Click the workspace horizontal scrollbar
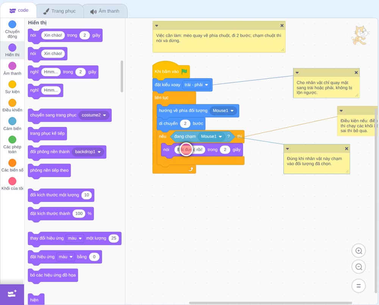Viewport: 379px width, 305px height. pos(270,303)
